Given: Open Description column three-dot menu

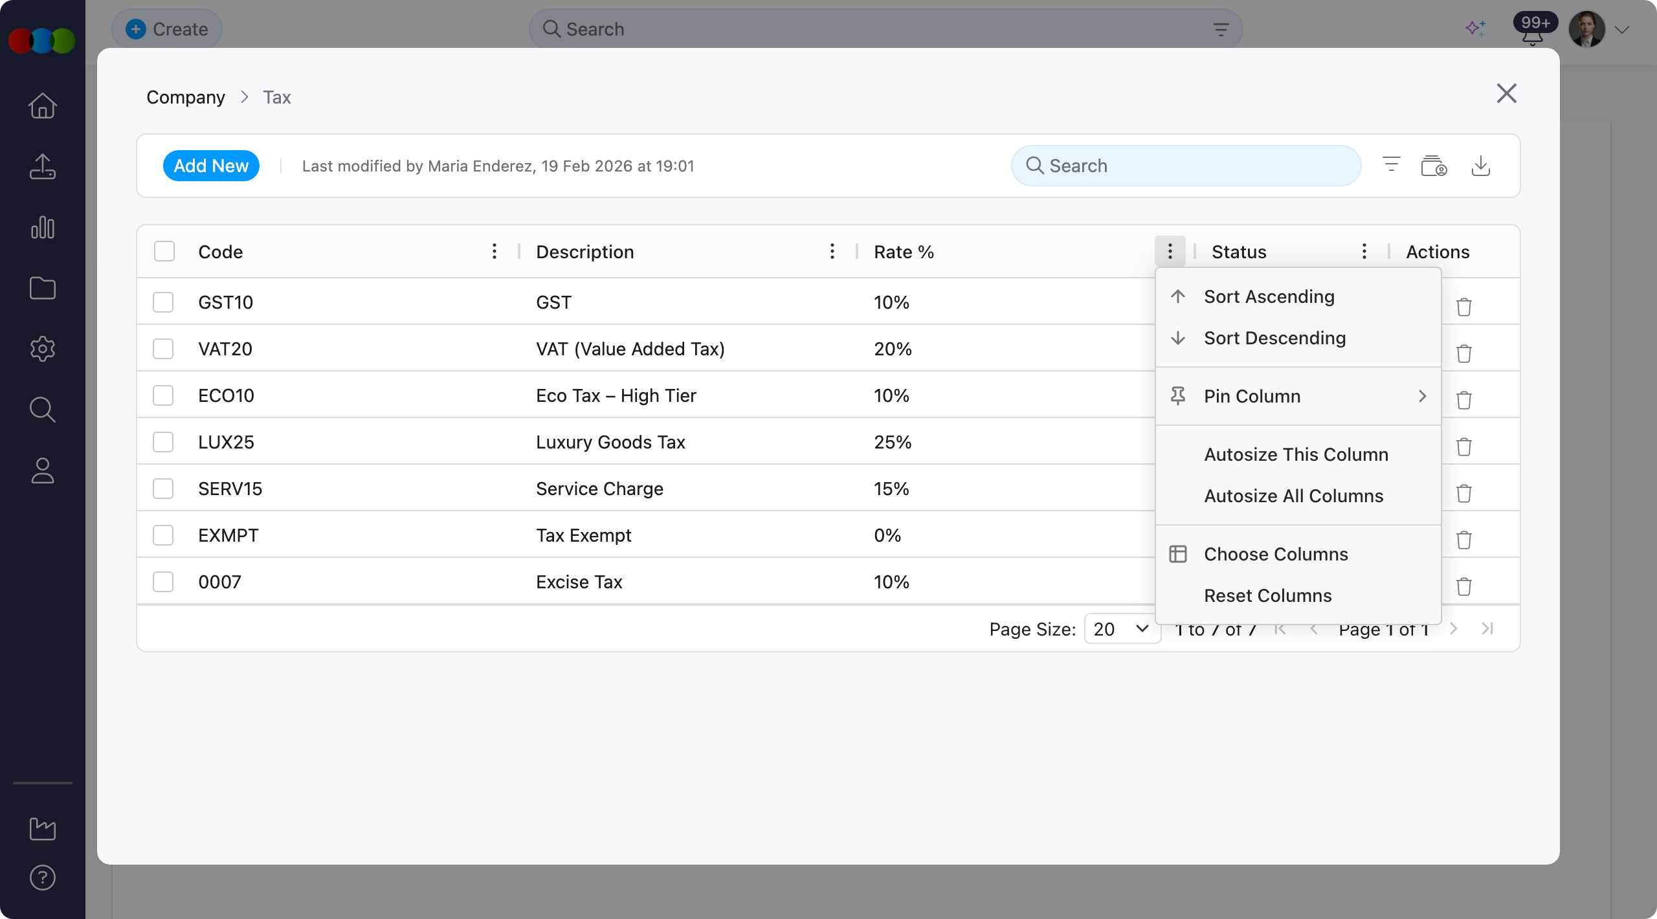Looking at the screenshot, I should tap(832, 251).
